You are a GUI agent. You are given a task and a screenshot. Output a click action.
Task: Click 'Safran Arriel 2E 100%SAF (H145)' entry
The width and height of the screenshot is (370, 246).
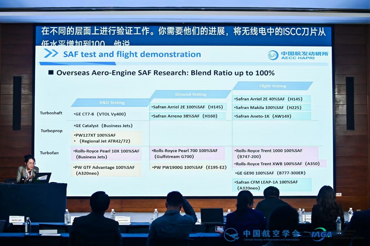[x=188, y=107]
